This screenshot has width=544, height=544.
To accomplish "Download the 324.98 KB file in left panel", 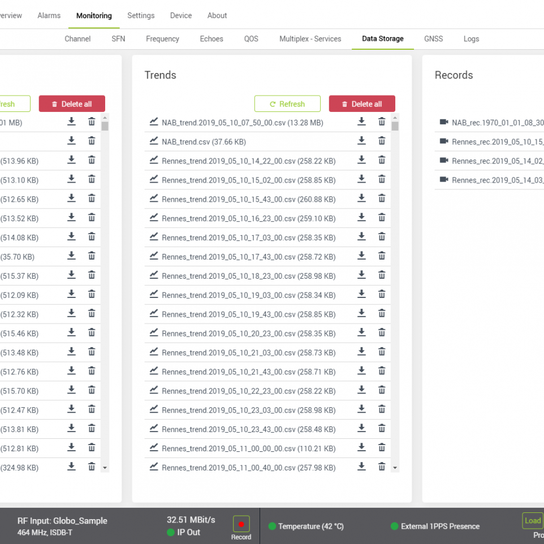I will click(71, 467).
